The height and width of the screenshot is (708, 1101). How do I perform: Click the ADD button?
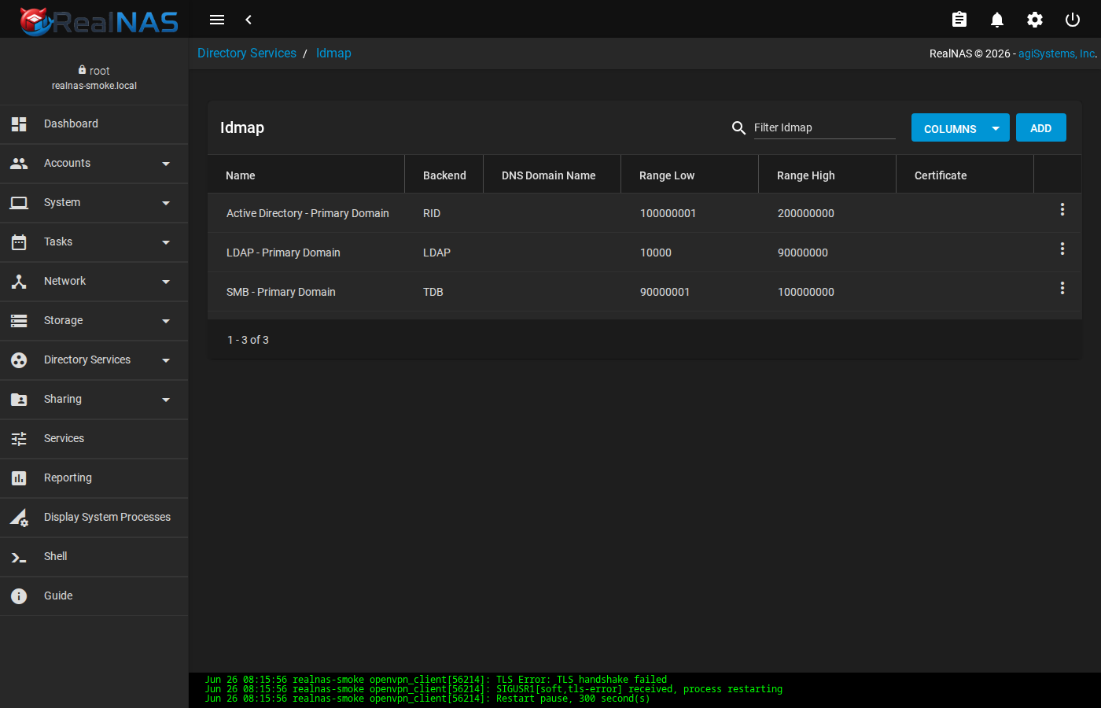[x=1040, y=127]
